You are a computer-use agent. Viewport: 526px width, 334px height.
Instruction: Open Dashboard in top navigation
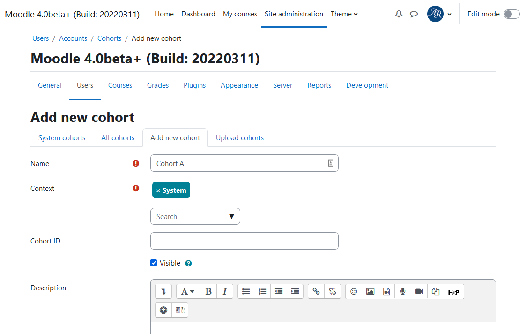pos(198,14)
